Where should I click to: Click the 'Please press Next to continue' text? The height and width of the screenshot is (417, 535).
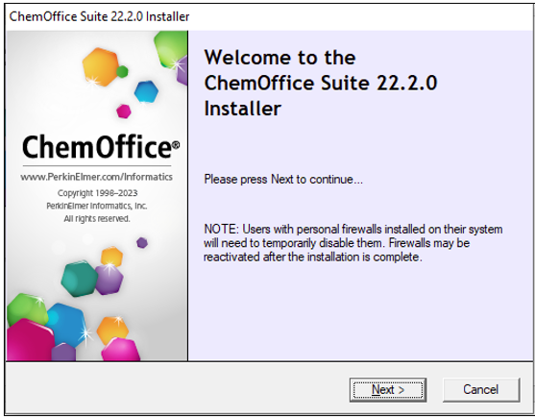click(x=283, y=179)
